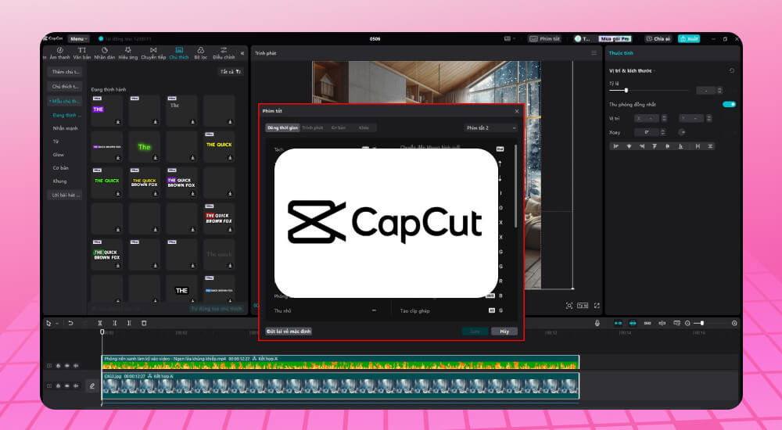
Task: Open the CapCut Menu dropdown
Action: click(79, 39)
